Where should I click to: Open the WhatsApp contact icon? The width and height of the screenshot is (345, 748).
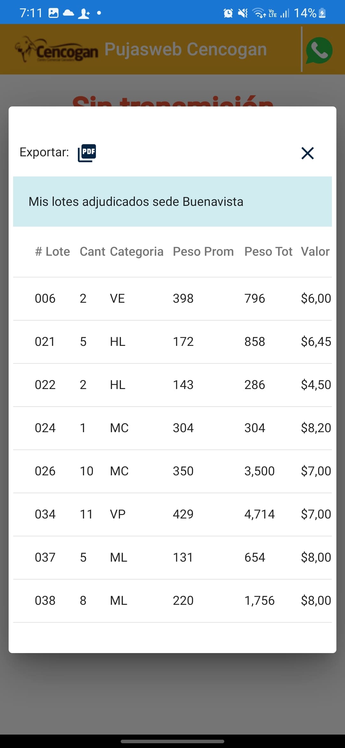(319, 51)
